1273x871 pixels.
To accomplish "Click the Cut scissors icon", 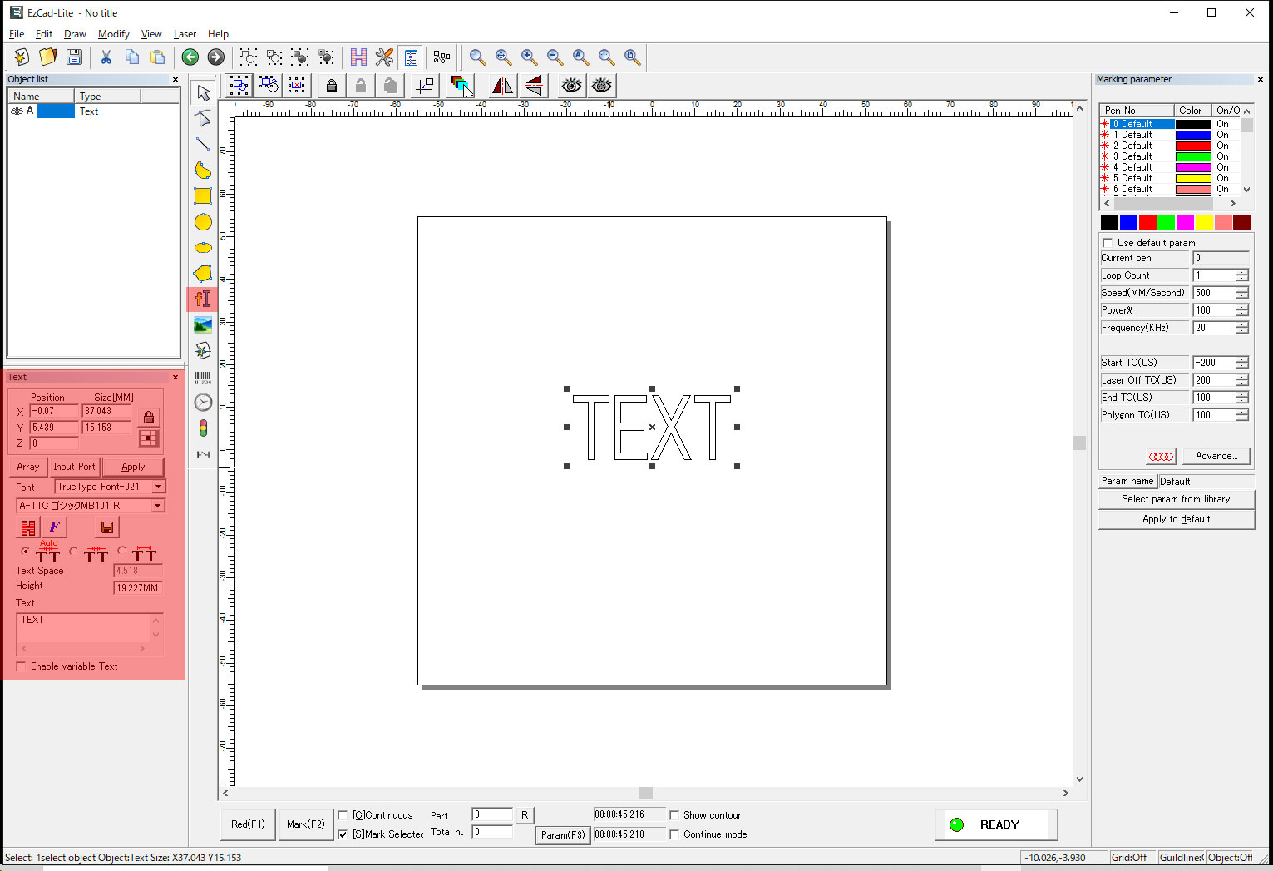I will tap(106, 57).
